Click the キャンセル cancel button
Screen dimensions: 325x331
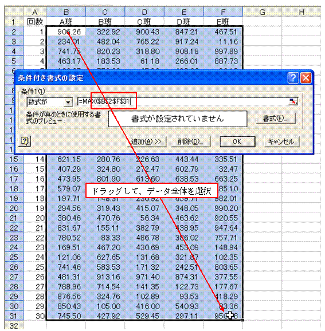pos(281,141)
